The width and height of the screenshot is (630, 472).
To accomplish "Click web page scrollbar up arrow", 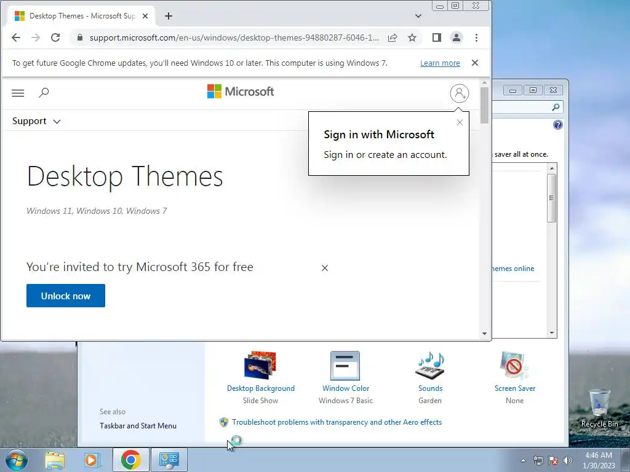I will coord(484,83).
